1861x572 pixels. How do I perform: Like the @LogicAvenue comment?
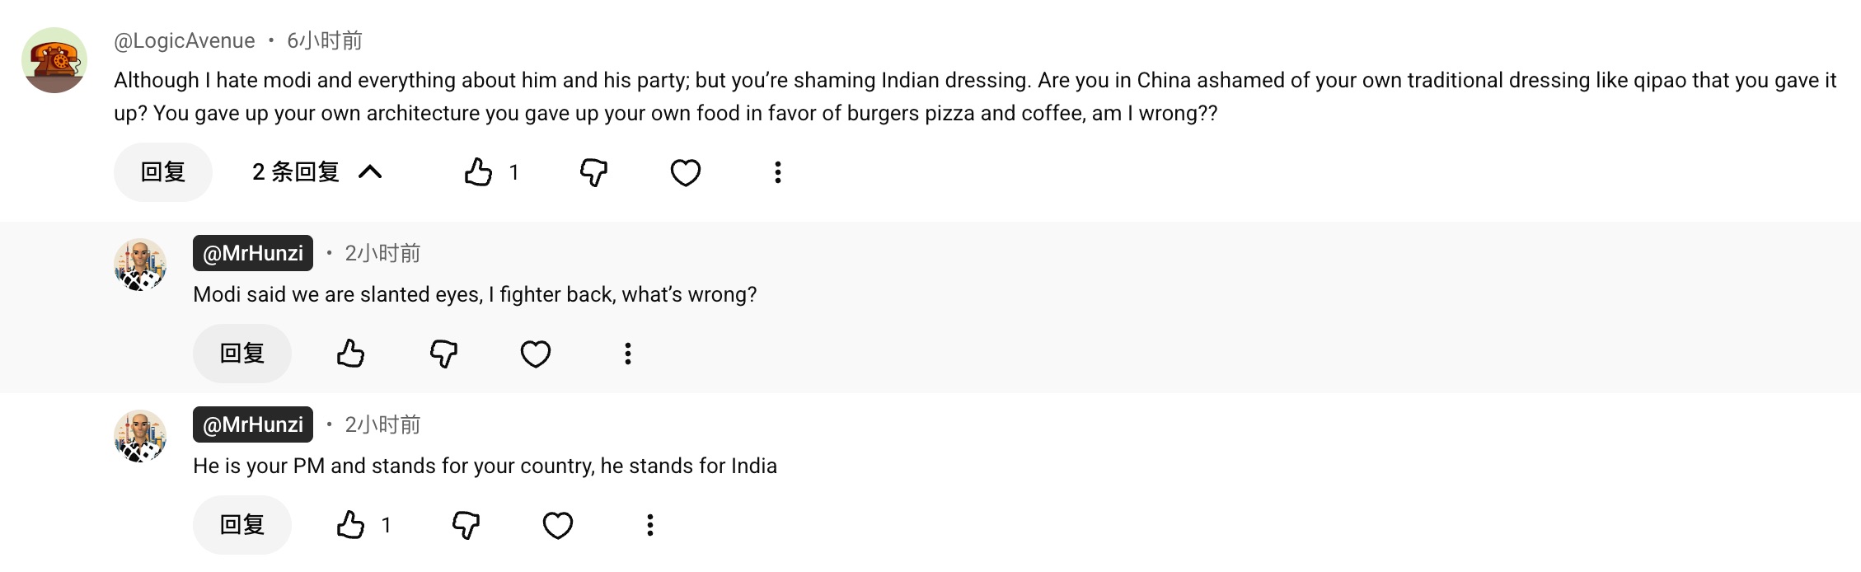click(478, 172)
